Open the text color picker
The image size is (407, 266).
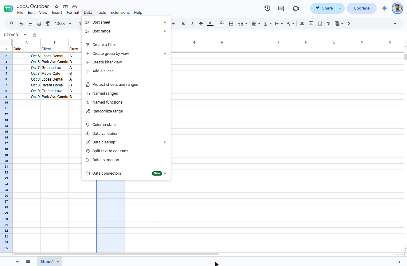point(210,24)
